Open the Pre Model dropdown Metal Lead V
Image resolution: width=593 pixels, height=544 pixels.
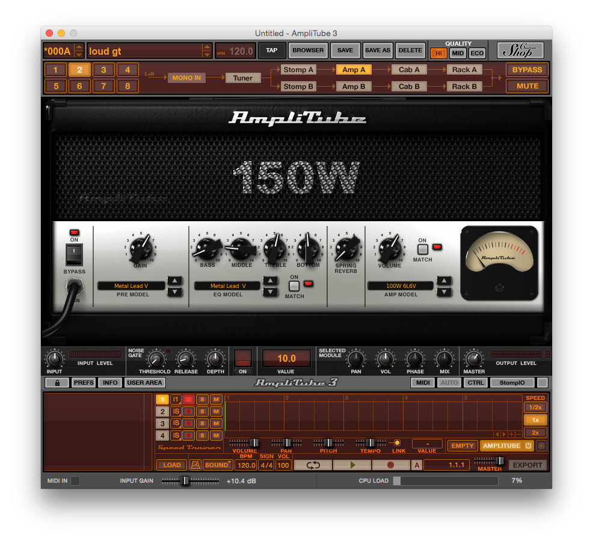(131, 286)
